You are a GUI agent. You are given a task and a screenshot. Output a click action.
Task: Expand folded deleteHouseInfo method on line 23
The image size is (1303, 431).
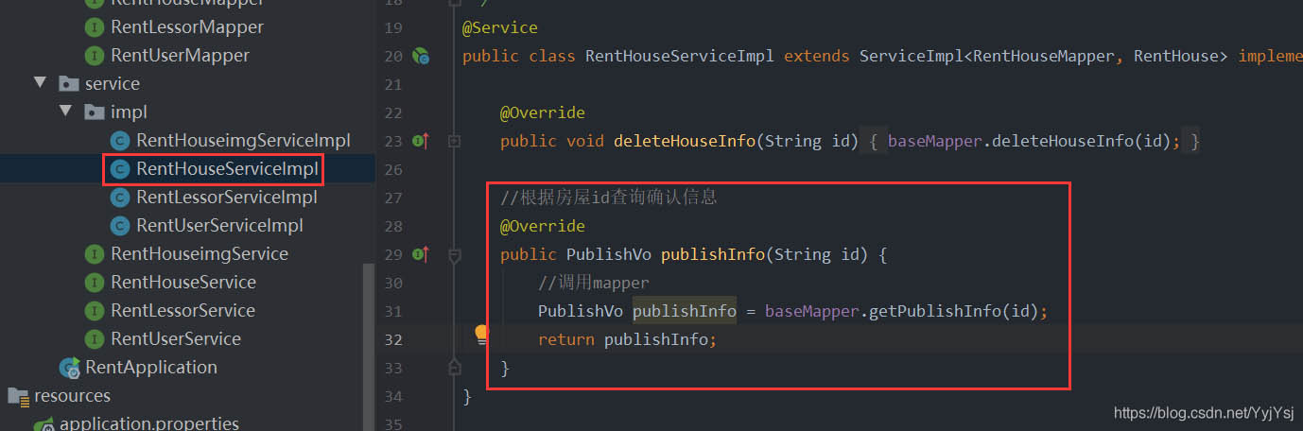tap(454, 142)
